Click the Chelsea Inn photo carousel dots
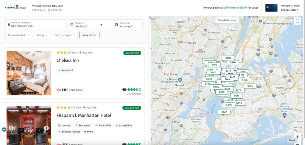Viewport: 305px width, 145px height. click(x=29, y=93)
